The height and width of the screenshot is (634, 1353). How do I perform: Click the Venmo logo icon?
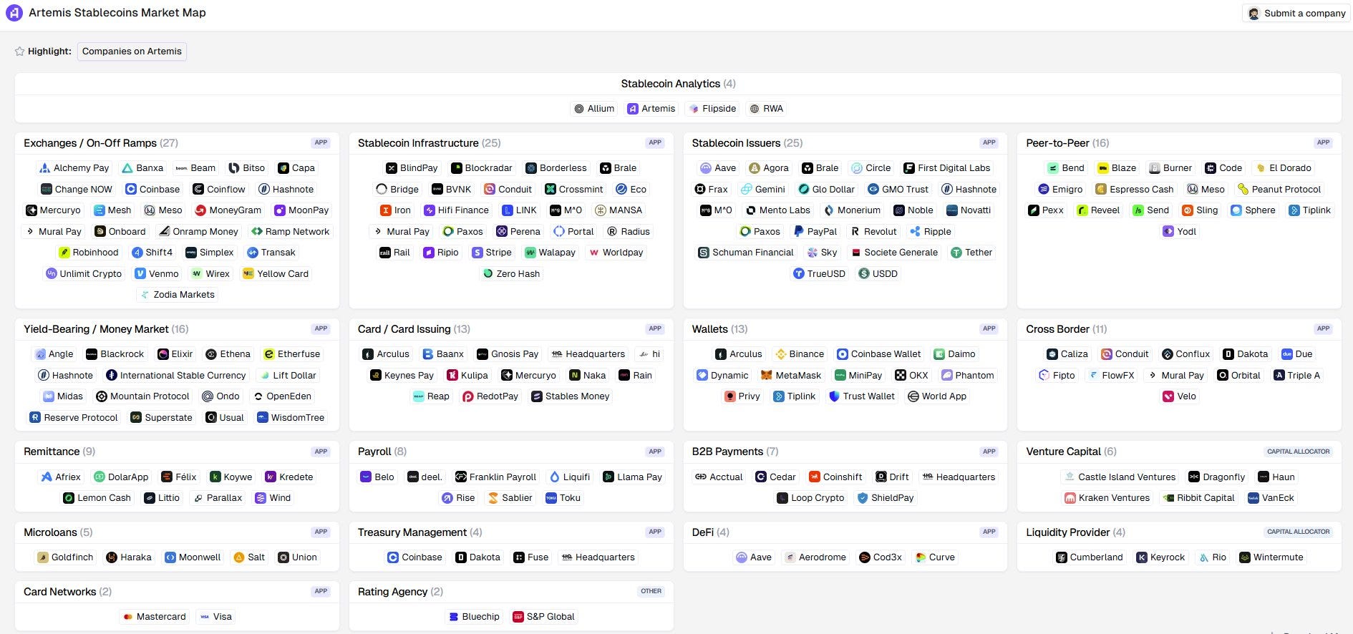[x=141, y=274]
